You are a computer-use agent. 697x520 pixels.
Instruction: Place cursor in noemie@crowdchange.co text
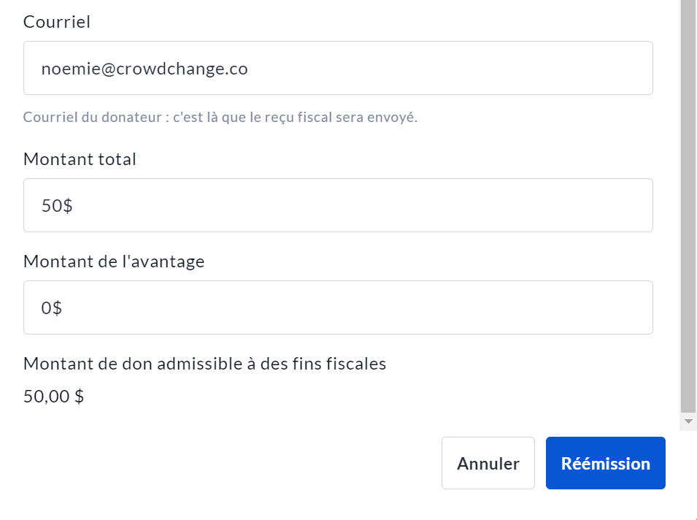pos(145,69)
